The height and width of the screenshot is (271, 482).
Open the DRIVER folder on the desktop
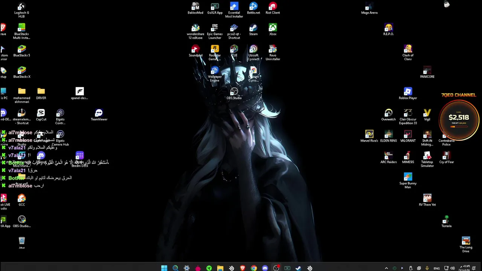pyautogui.click(x=41, y=94)
